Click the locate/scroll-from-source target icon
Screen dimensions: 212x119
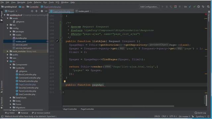coord(32,11)
